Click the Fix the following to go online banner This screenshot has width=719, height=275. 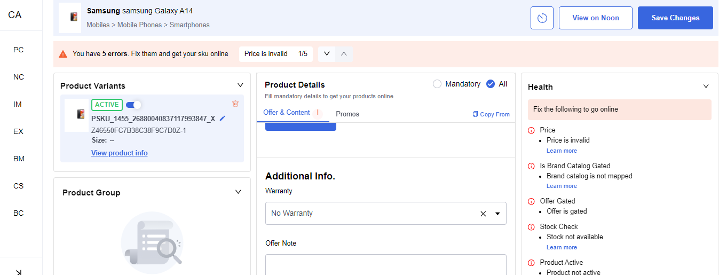pos(620,109)
